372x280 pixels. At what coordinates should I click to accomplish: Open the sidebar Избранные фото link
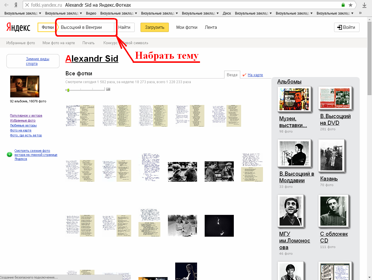(23, 120)
